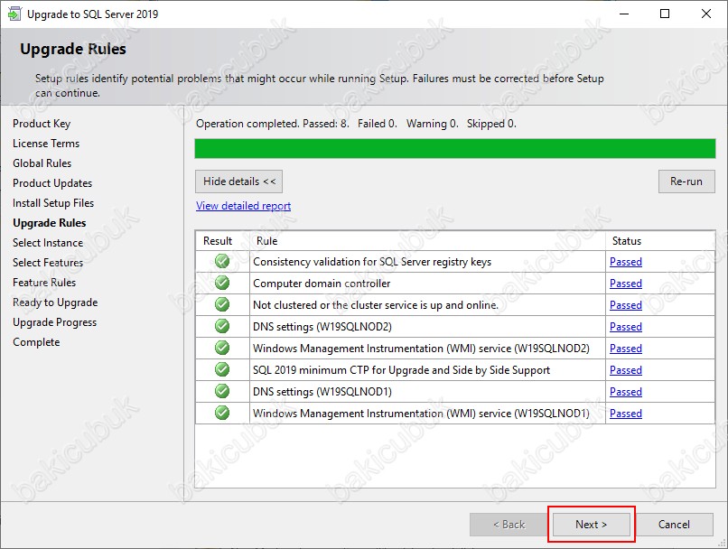Click rule text 'DNS settings (W19SQLNOD2)'
728x549 pixels.
322,327
